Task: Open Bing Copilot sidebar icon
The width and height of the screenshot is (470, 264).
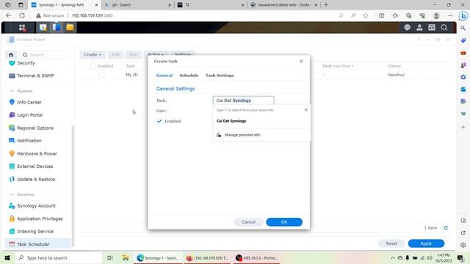Action: tap(463, 15)
